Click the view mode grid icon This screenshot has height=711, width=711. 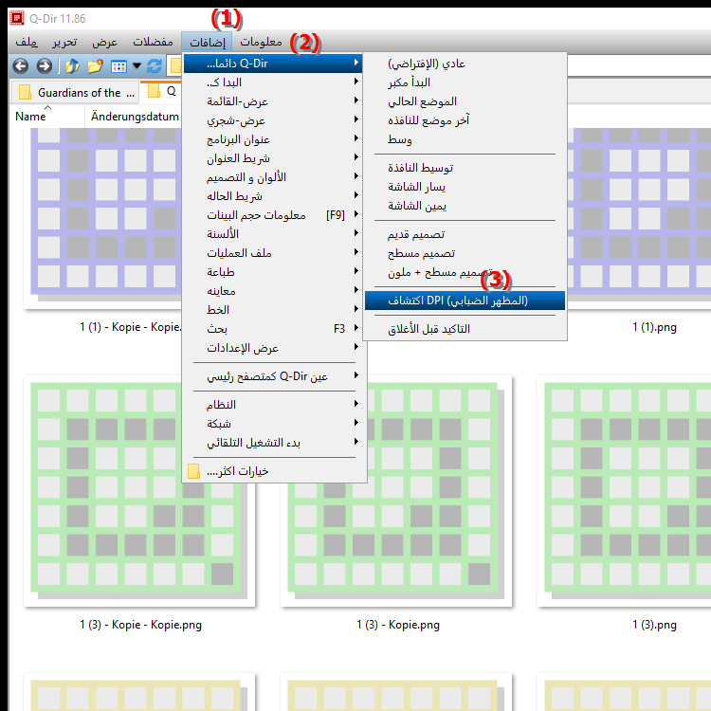pos(118,66)
